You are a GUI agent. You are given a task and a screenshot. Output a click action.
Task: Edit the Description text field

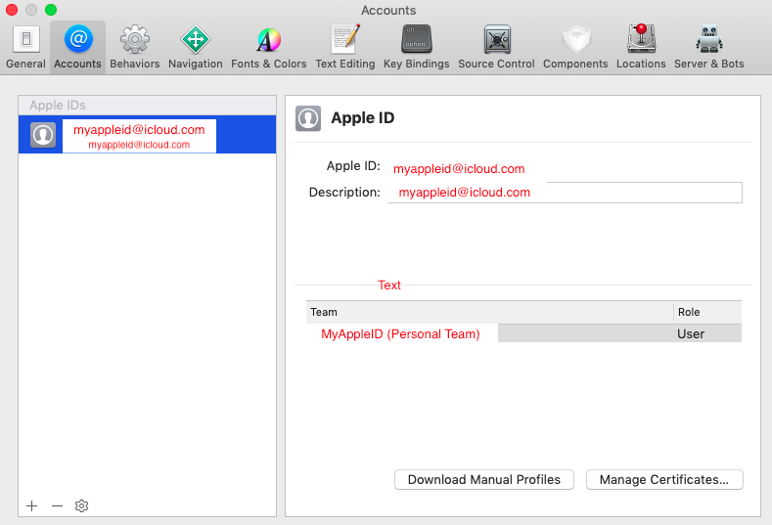[565, 193]
